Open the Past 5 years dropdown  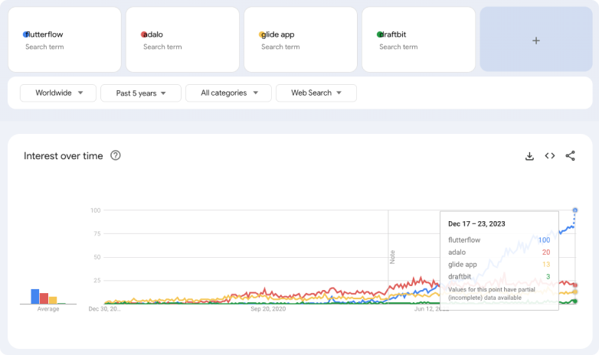tap(141, 93)
